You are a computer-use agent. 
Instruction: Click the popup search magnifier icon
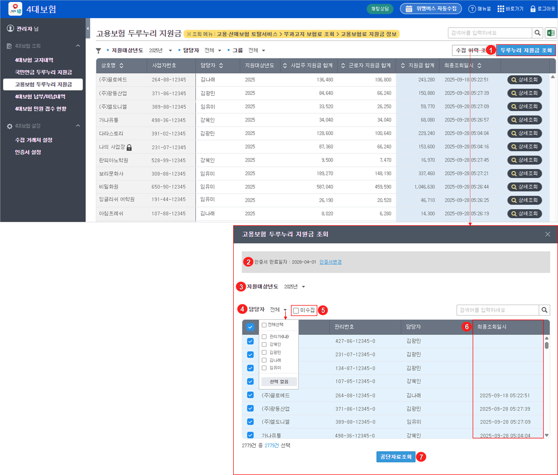click(x=544, y=310)
